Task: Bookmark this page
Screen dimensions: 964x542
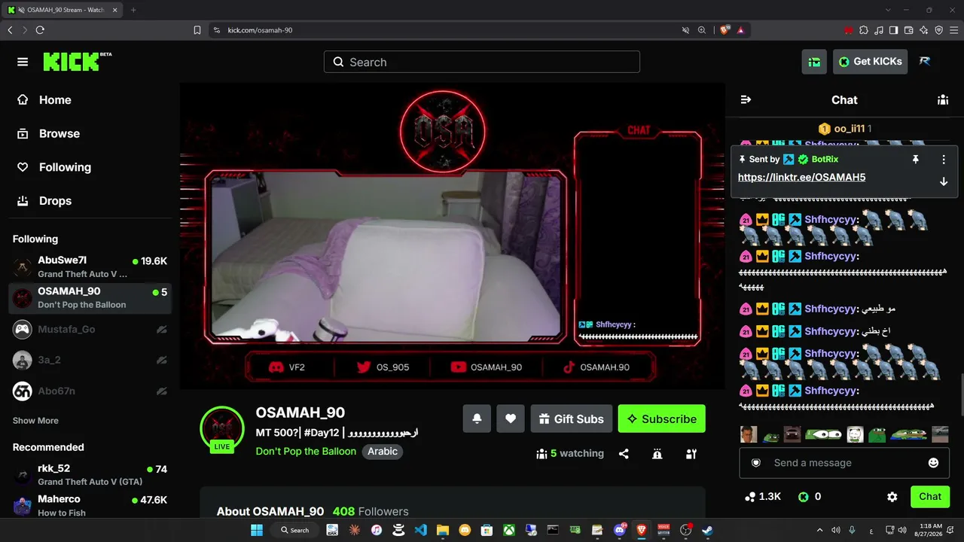Action: tap(197, 30)
